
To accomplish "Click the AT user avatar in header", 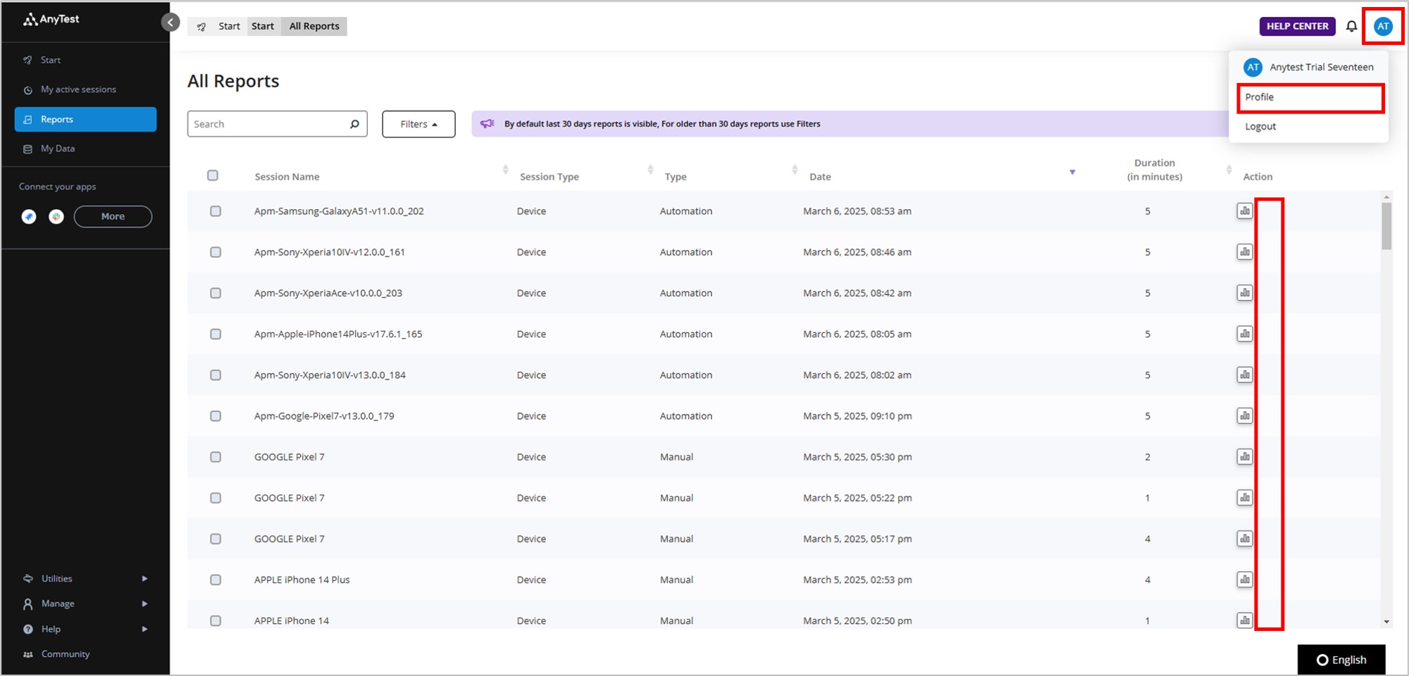I will click(1383, 26).
